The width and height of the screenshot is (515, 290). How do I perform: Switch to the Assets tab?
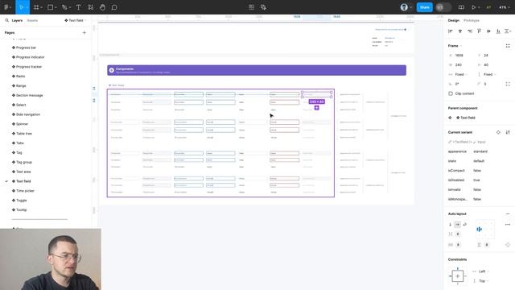pos(32,20)
